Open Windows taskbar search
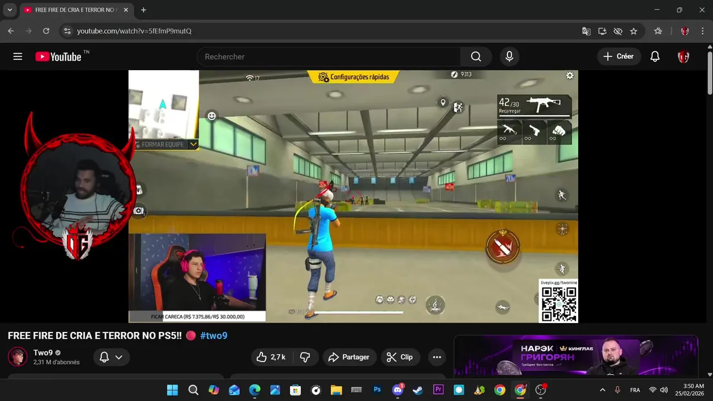The width and height of the screenshot is (713, 401). (x=193, y=390)
